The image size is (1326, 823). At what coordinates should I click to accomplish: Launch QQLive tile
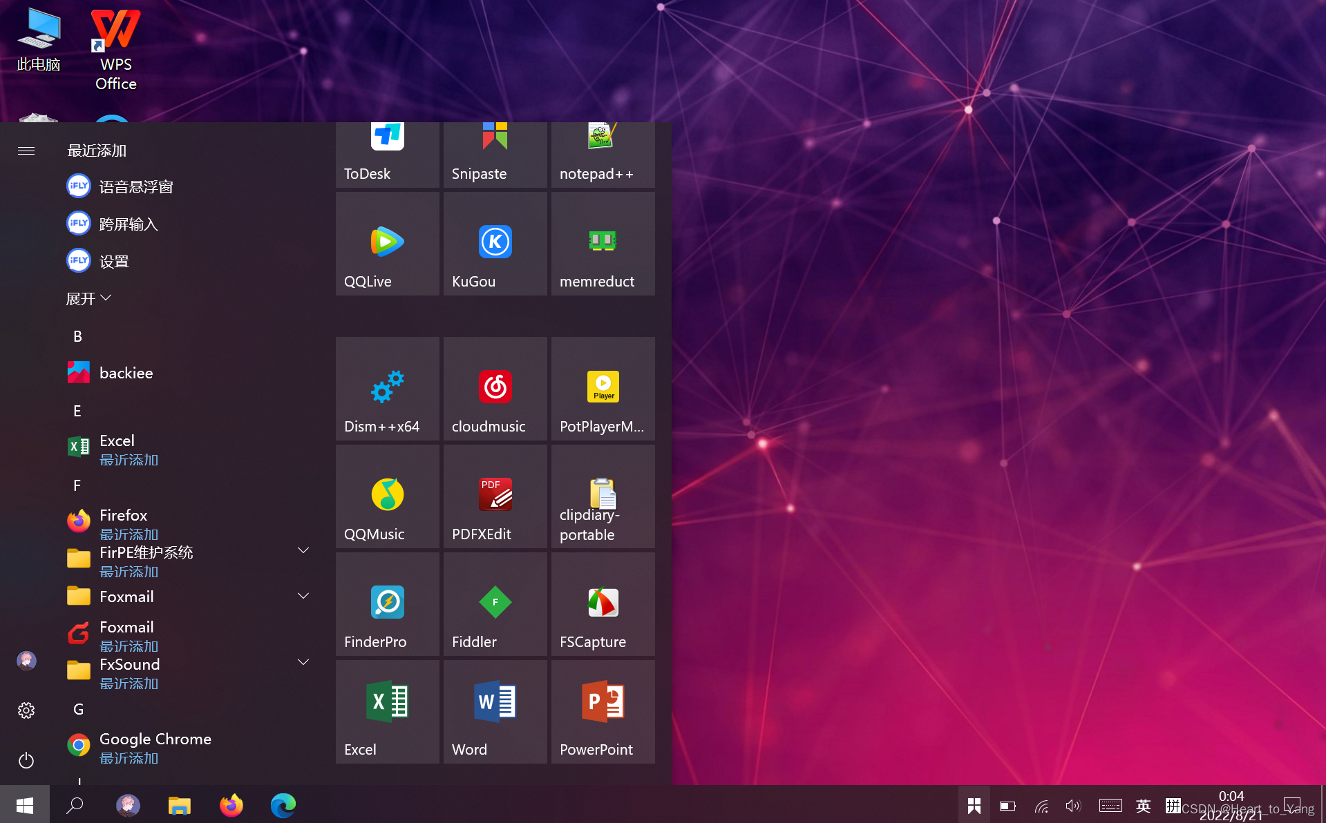point(387,244)
